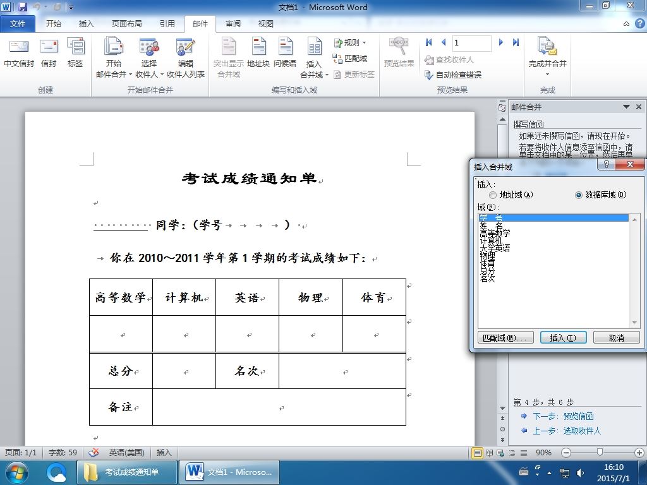
Task: Open Start Mail Merge (开始邮件合并) menu
Action: coord(114,57)
